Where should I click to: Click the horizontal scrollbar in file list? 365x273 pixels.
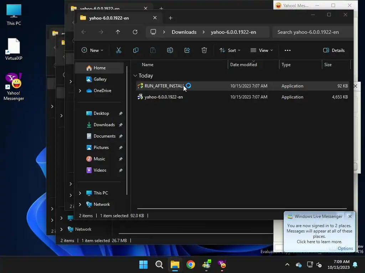click(242, 209)
